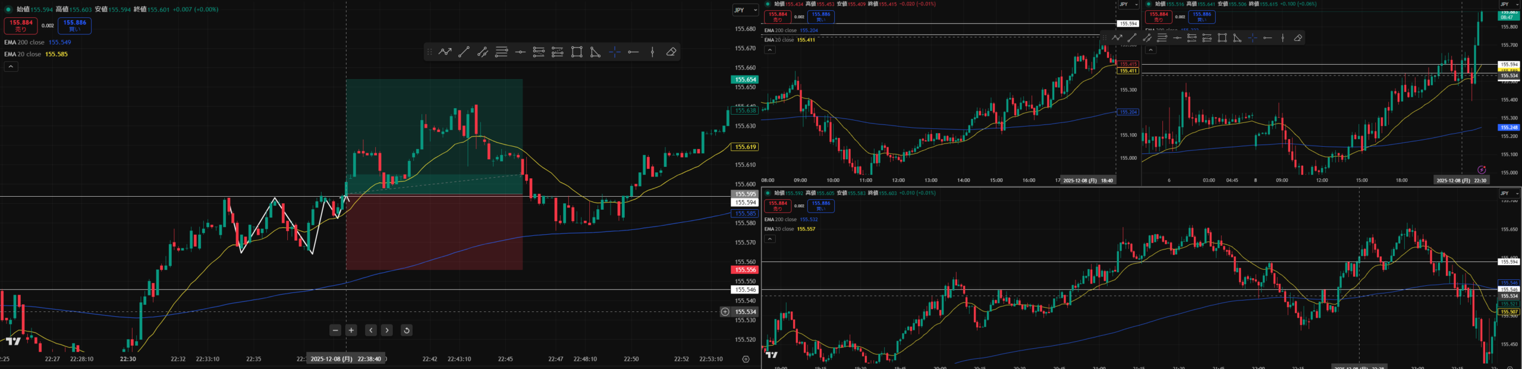Reset the main chart view
The height and width of the screenshot is (369, 1522).
click(407, 330)
